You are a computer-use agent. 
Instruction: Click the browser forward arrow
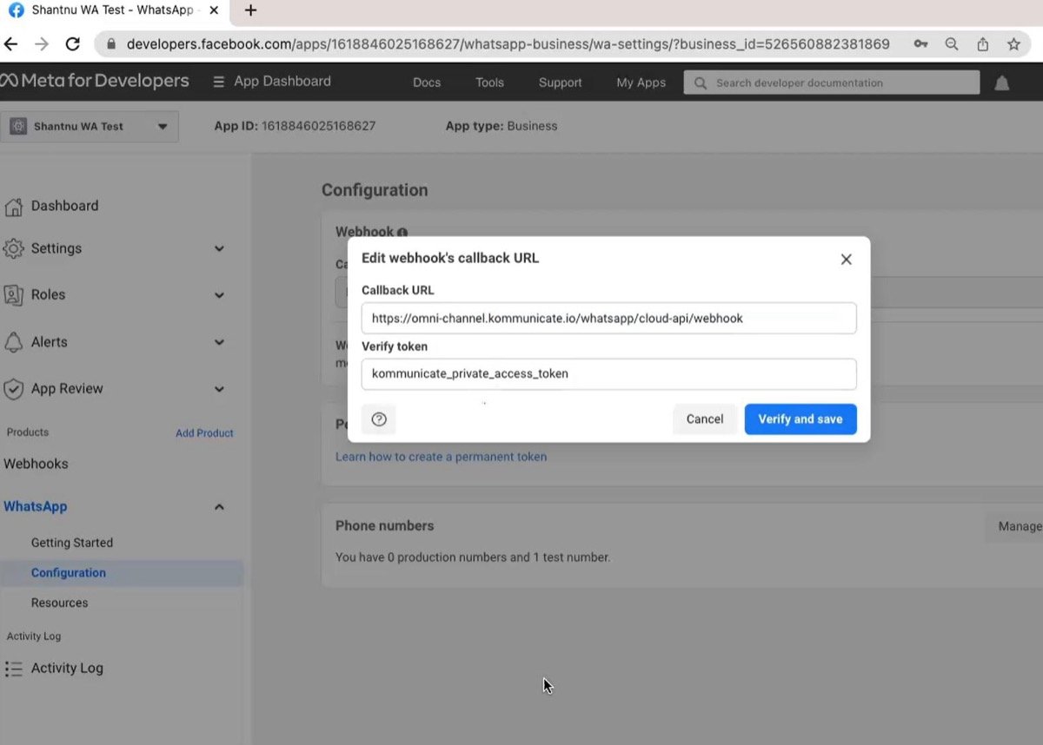click(x=42, y=43)
